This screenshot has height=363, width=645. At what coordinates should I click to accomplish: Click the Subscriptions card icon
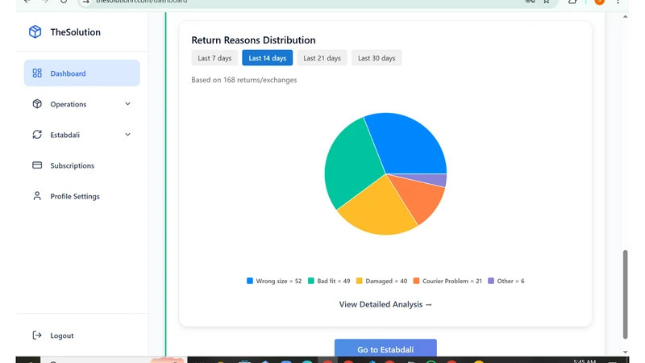37,165
